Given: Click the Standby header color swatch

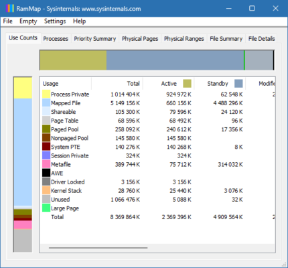Looking at the screenshot, I should point(238,84).
